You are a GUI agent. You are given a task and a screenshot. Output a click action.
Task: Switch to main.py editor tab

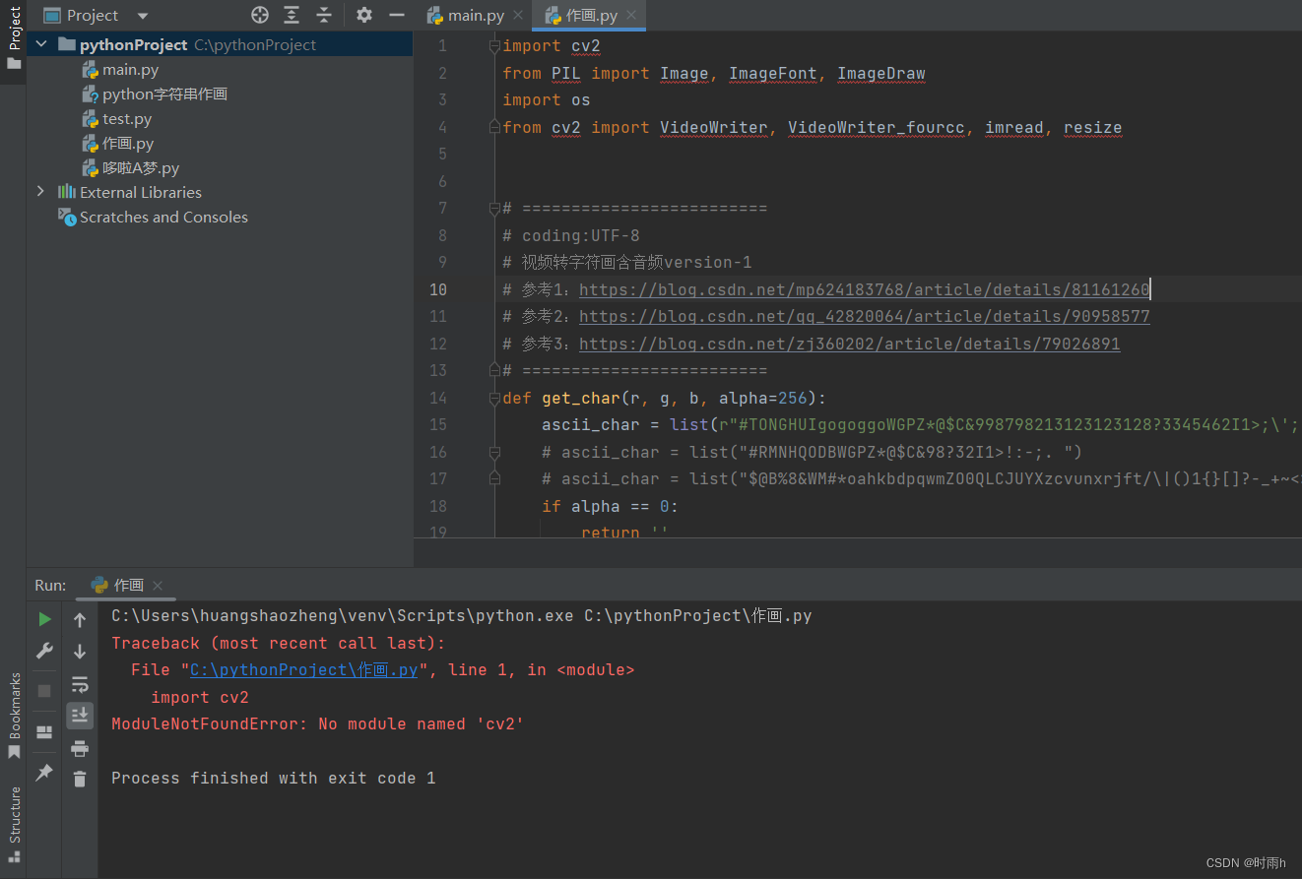[x=477, y=15]
